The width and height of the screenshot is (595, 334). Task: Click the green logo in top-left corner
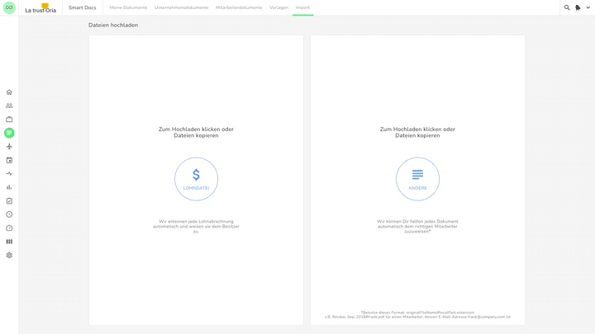click(x=9, y=7)
